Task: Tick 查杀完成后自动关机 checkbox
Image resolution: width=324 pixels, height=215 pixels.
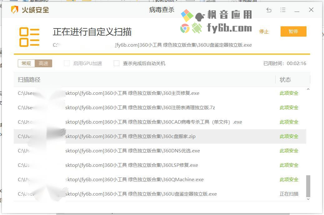Action: click(x=117, y=63)
